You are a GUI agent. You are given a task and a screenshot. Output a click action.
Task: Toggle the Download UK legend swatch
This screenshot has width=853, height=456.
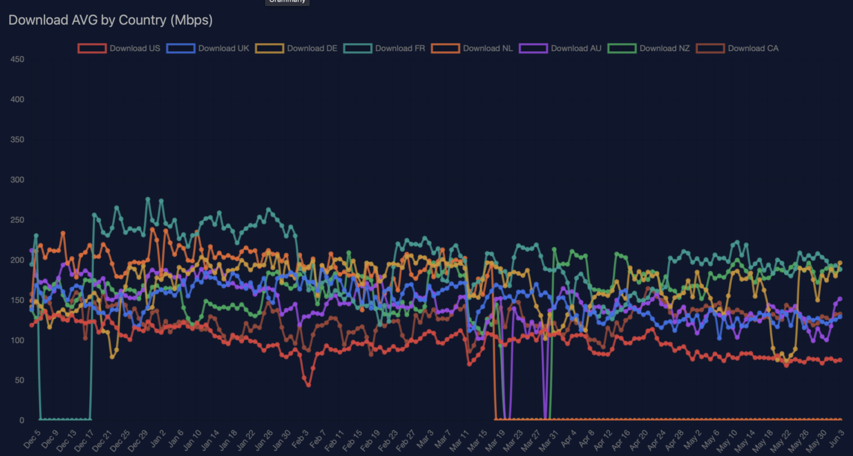click(181, 48)
